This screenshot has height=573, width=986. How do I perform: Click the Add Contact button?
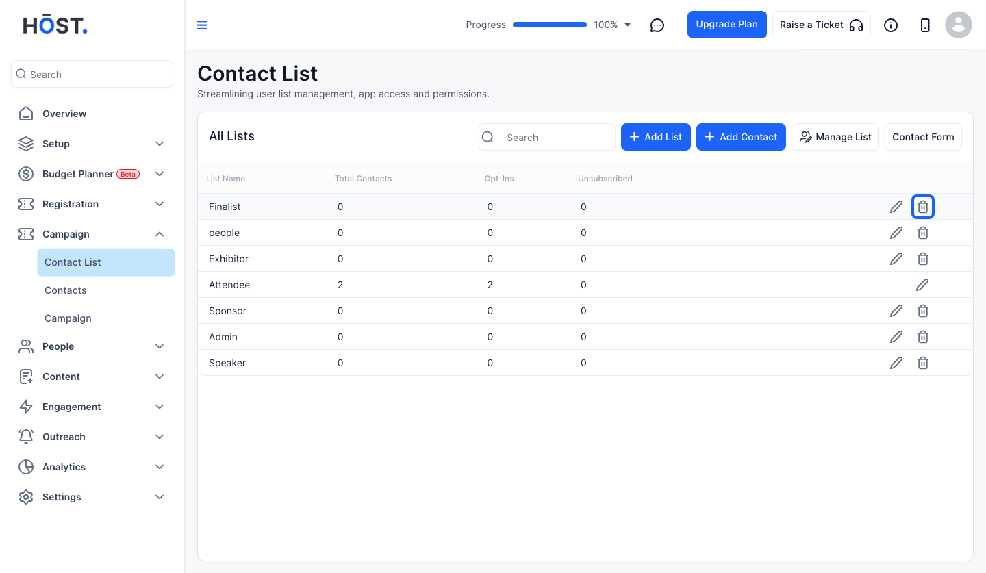[741, 137]
